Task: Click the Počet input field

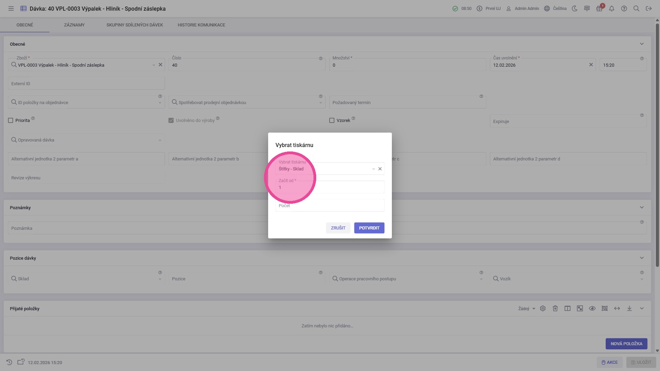Action: (x=330, y=205)
